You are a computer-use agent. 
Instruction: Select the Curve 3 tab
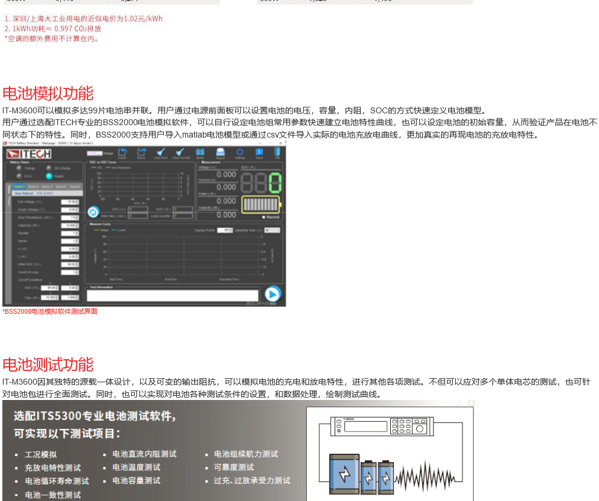coord(47,187)
